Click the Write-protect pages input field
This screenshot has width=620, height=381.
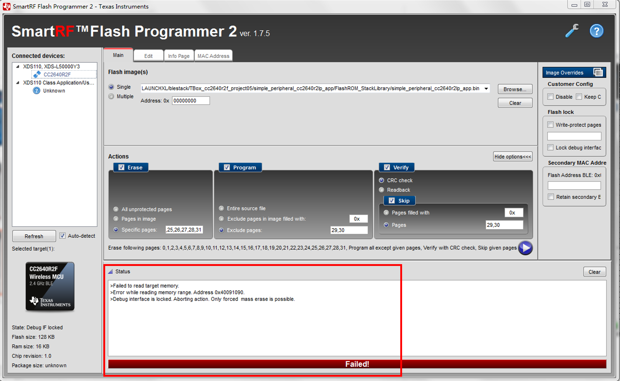574,136
